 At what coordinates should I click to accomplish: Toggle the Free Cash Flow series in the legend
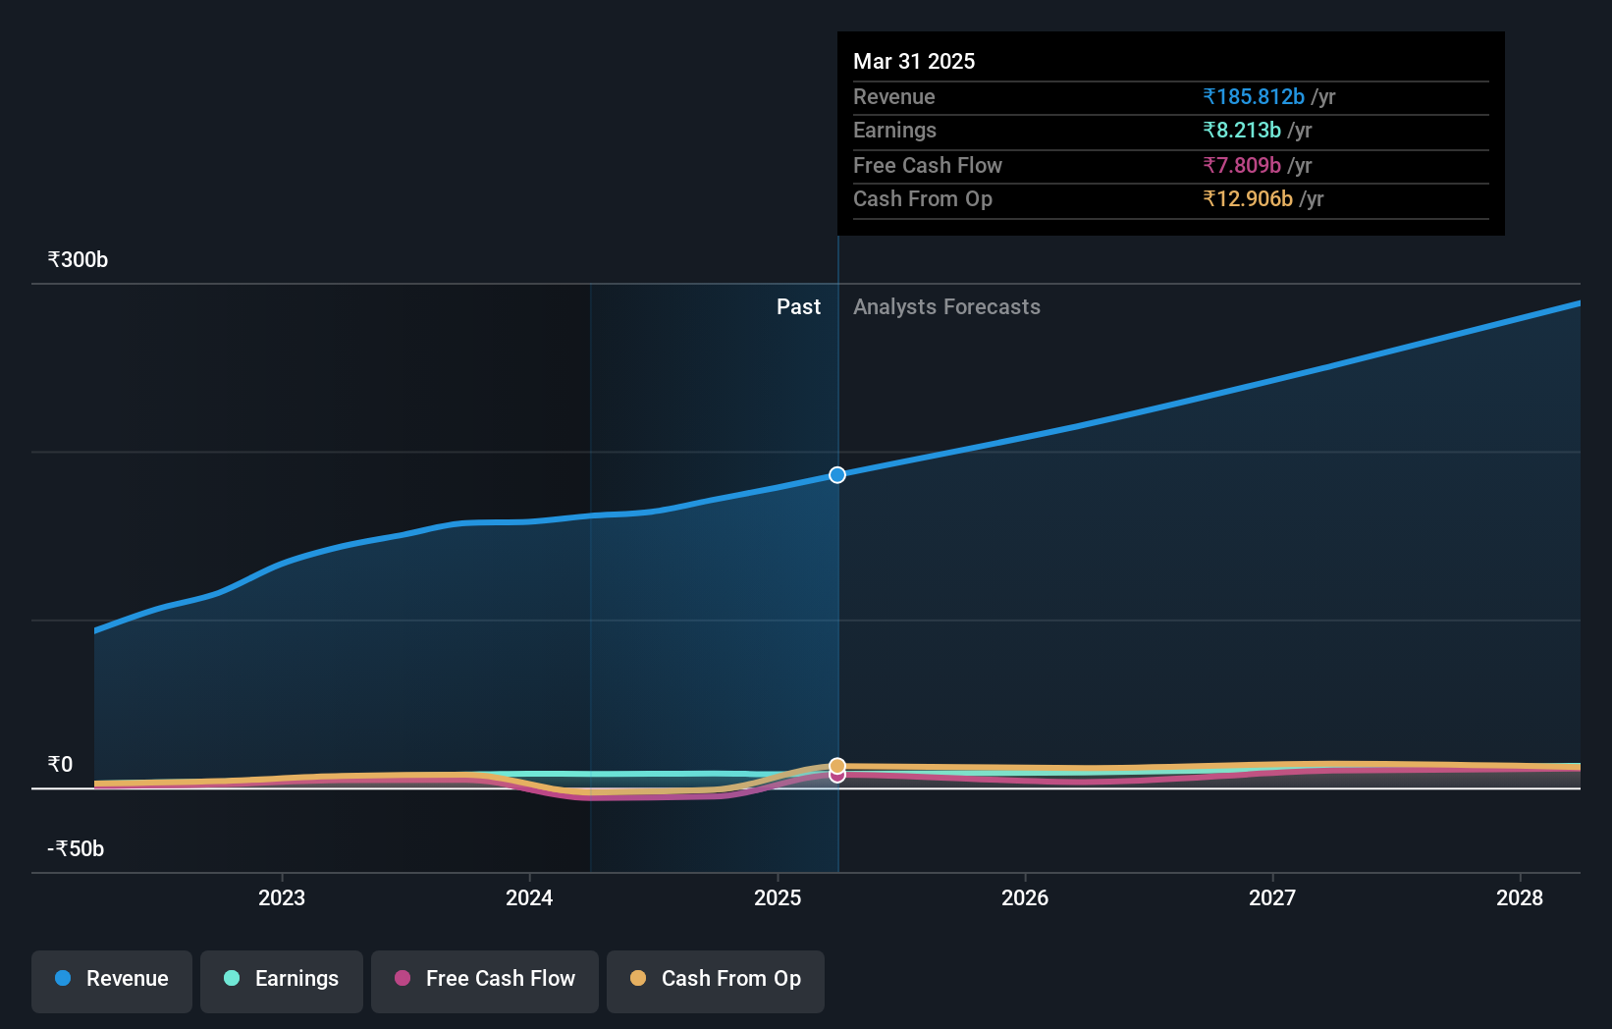[485, 981]
